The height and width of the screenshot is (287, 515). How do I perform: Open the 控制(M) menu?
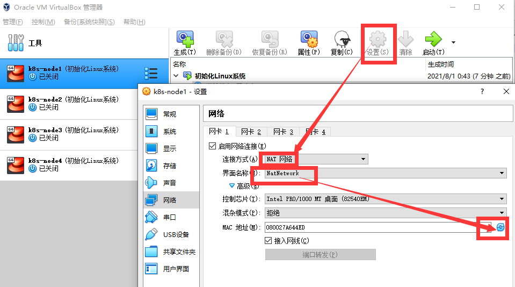[x=43, y=21]
